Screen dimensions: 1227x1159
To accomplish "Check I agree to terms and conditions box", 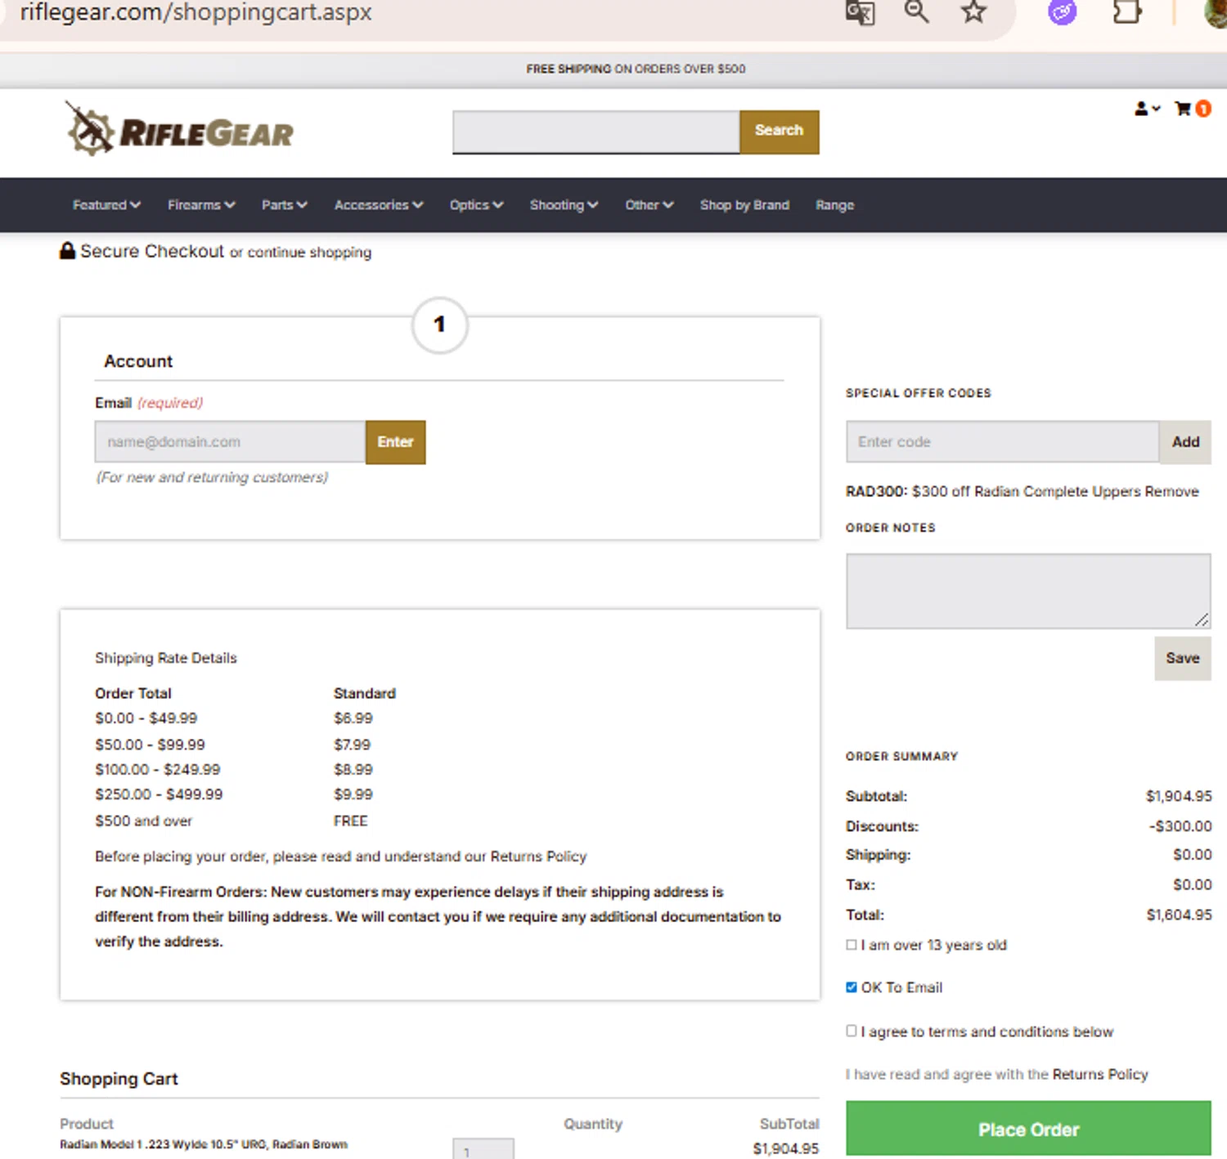I will click(x=852, y=1031).
